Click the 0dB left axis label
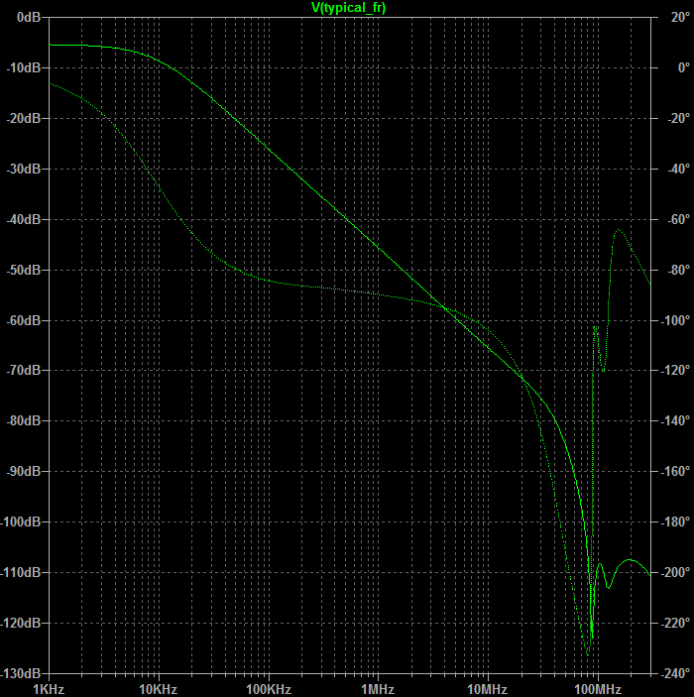The image size is (694, 697). (29, 17)
